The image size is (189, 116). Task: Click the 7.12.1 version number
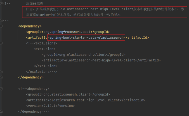[x=49, y=106]
